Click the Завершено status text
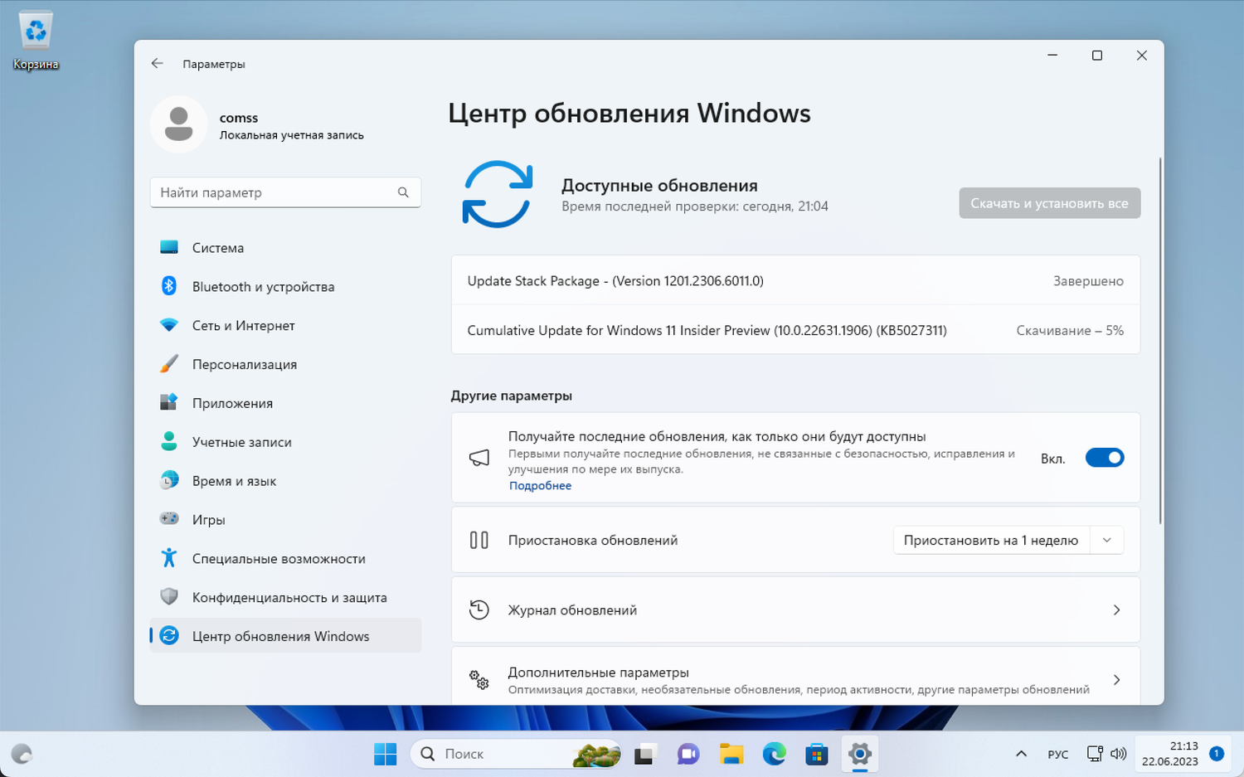This screenshot has height=777, width=1244. pyautogui.click(x=1088, y=281)
